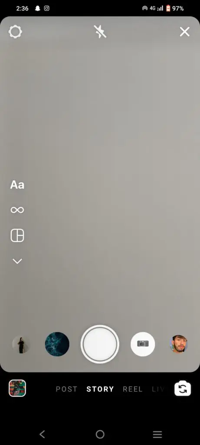Expand more camera tools with chevron

(x=17, y=261)
